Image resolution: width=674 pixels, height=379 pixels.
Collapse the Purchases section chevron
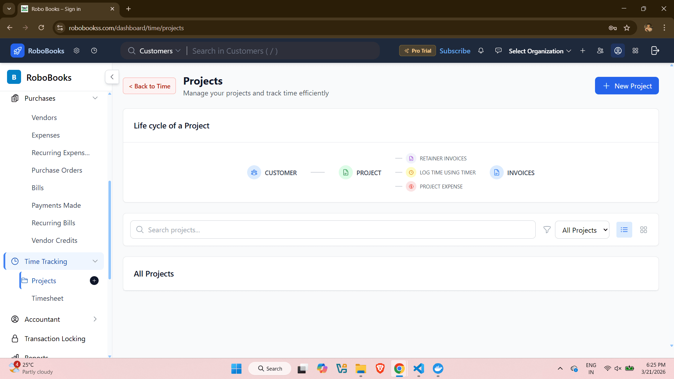coord(95,98)
